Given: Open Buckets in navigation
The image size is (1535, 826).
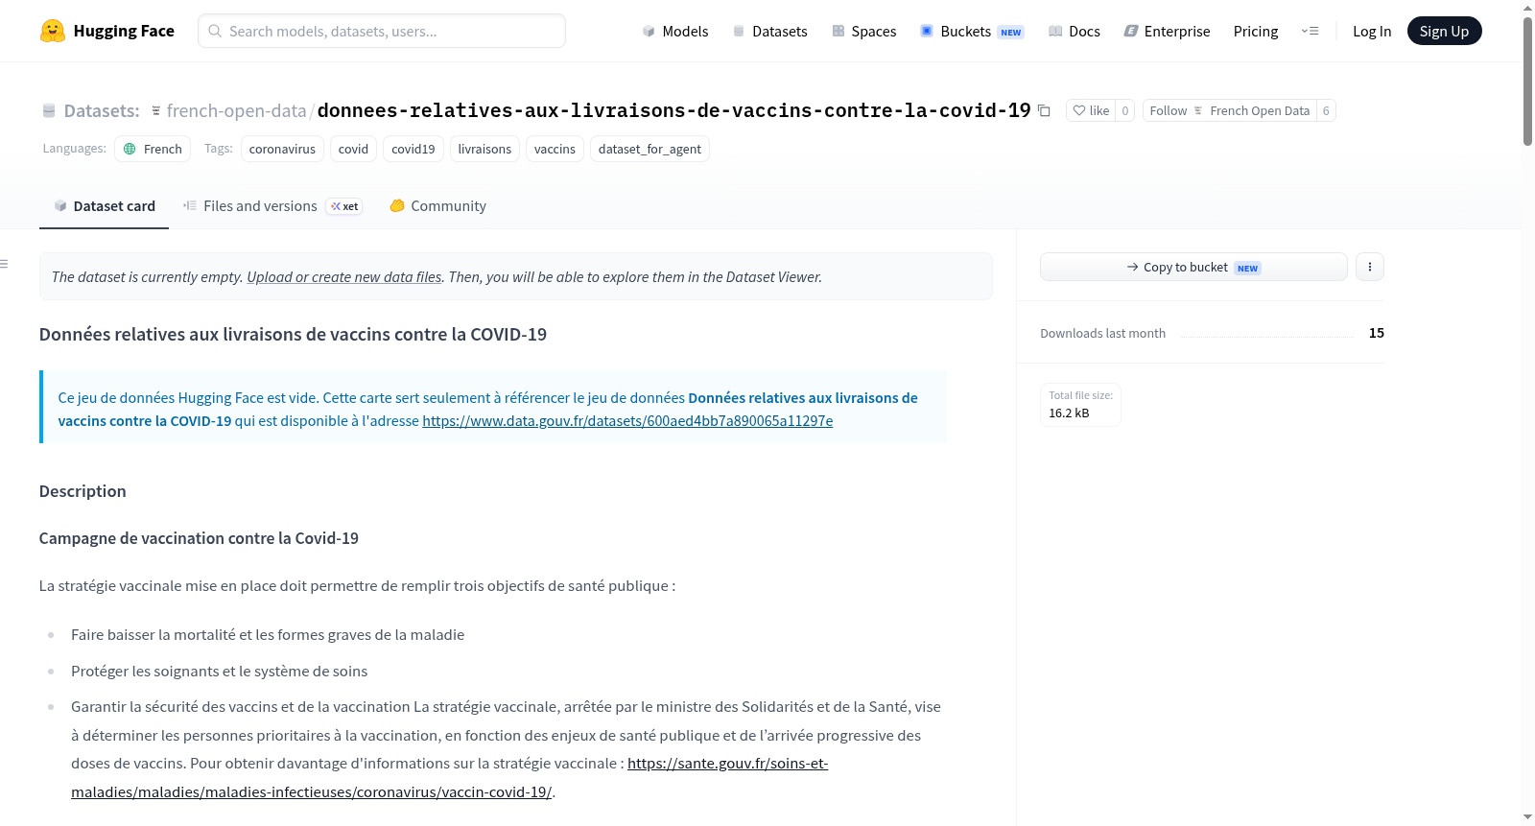Looking at the screenshot, I should [972, 32].
